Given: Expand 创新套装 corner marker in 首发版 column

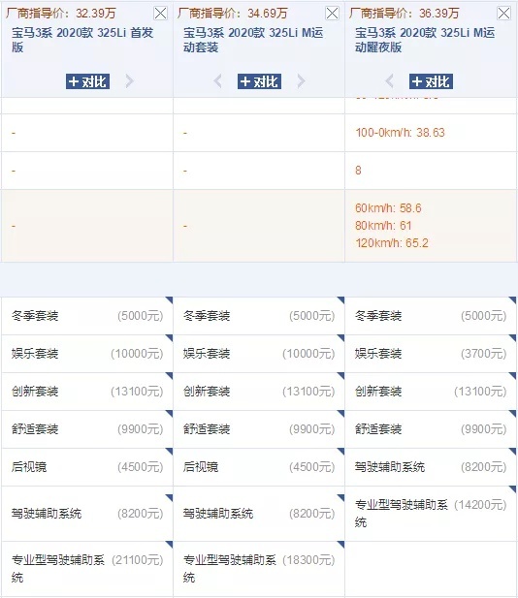Looking at the screenshot, I should coord(170,376).
